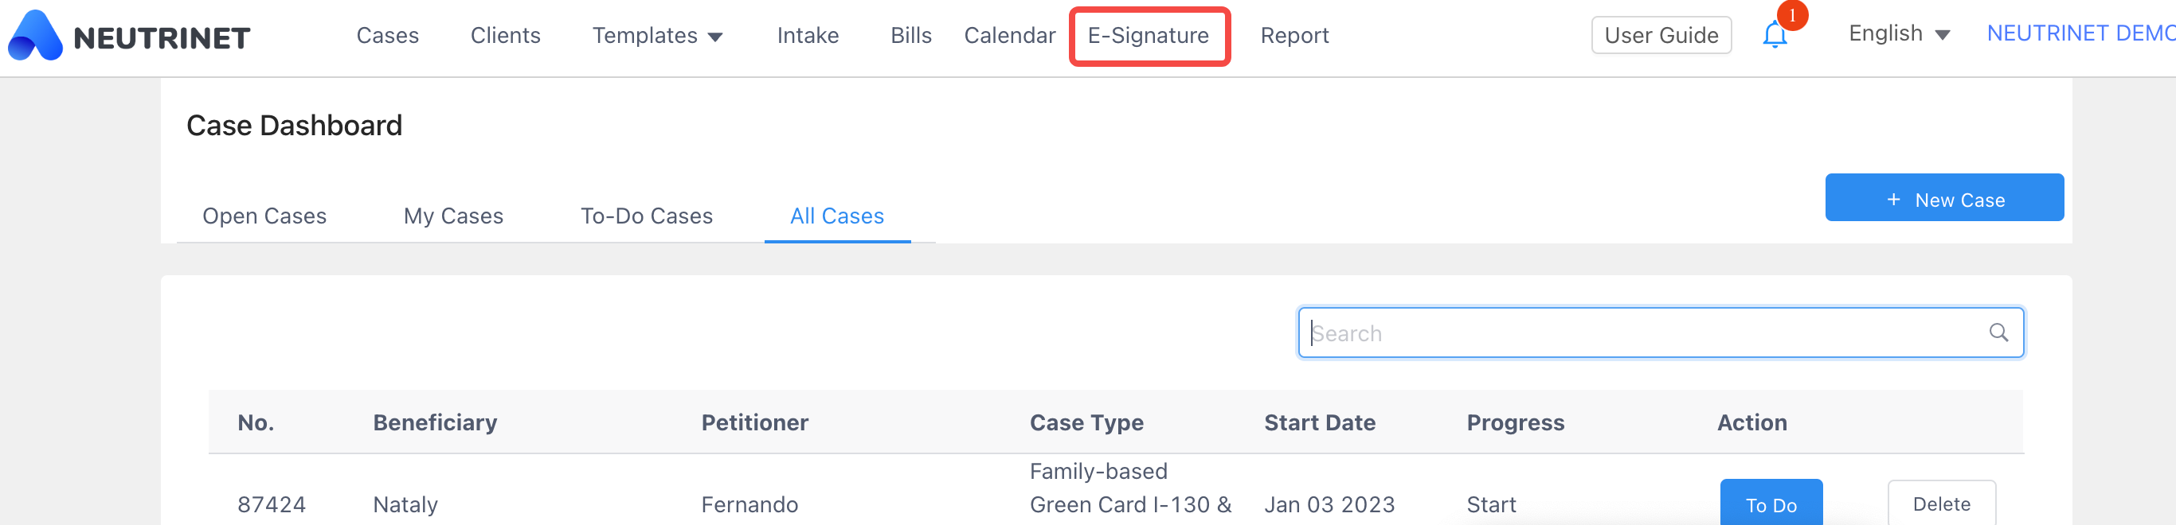This screenshot has height=525, width=2176.
Task: Open the Report page
Action: coord(1294,36)
